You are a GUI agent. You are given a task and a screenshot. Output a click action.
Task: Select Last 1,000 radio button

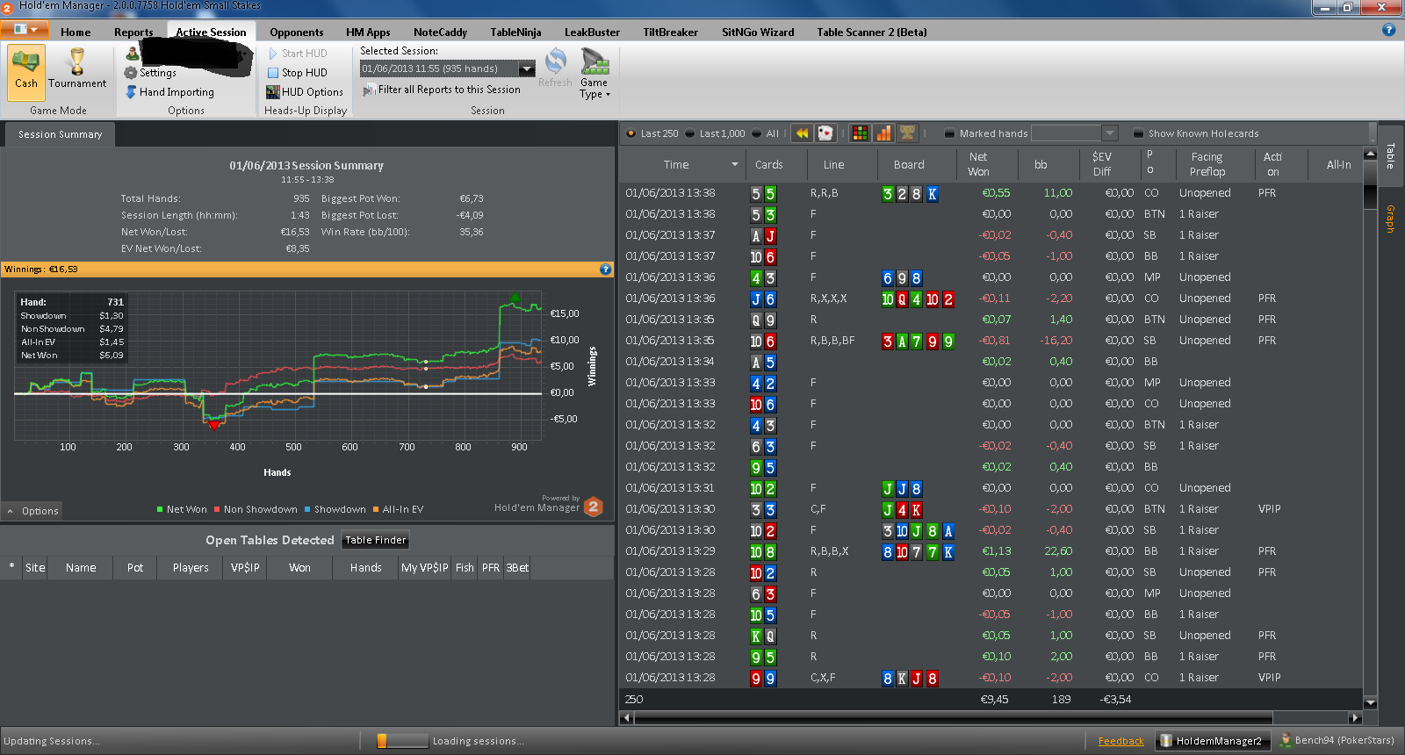(x=689, y=133)
